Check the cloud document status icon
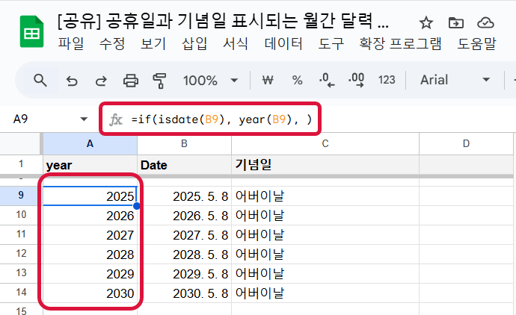 click(486, 22)
